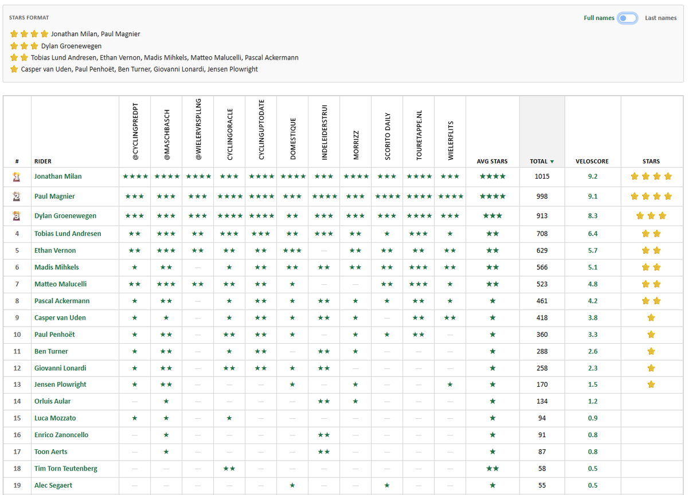Click total value 1015
The image size is (688, 495).
click(542, 176)
